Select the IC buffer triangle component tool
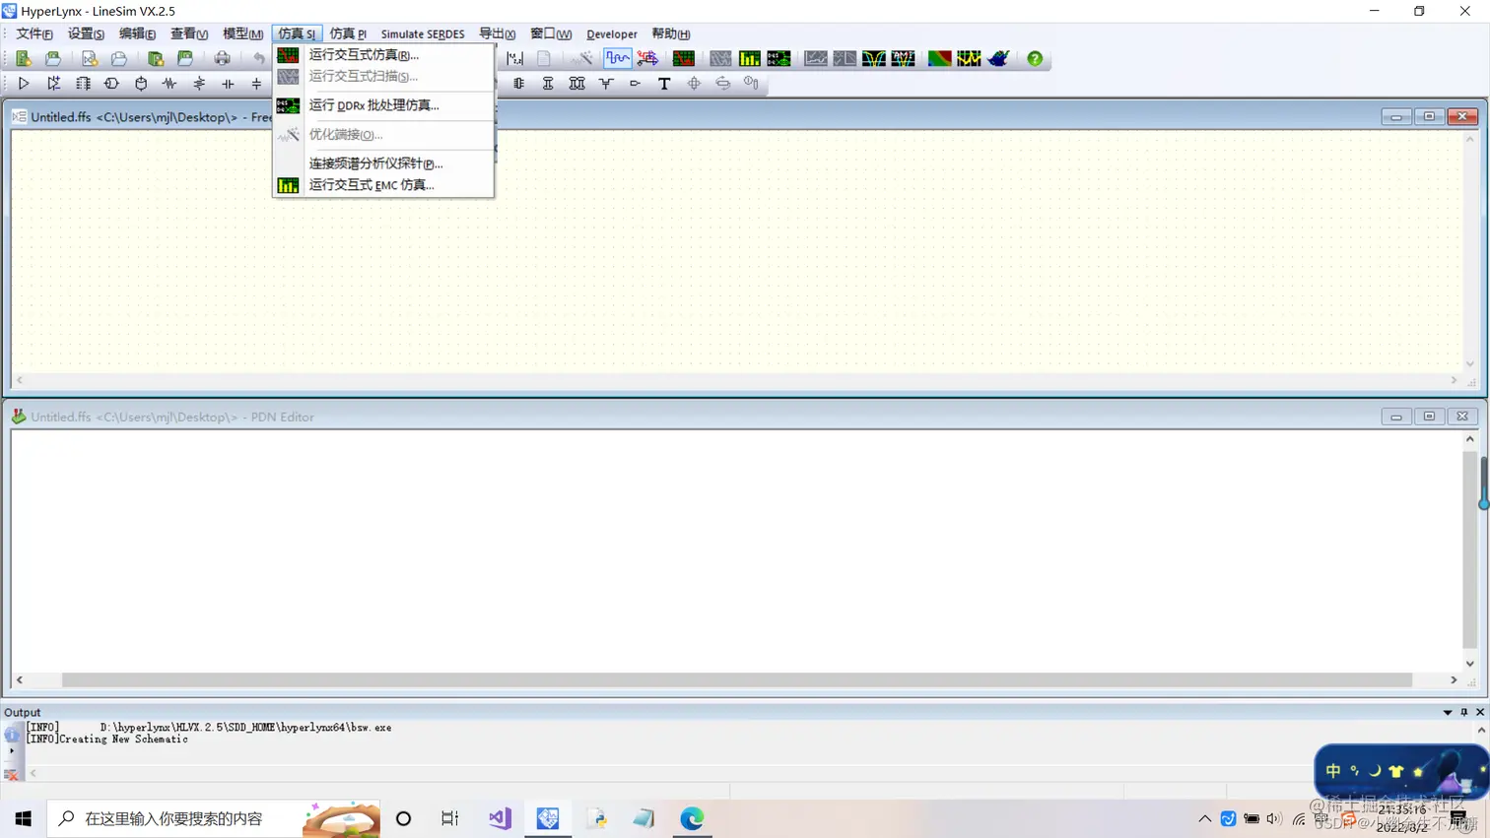1490x838 pixels. (24, 84)
